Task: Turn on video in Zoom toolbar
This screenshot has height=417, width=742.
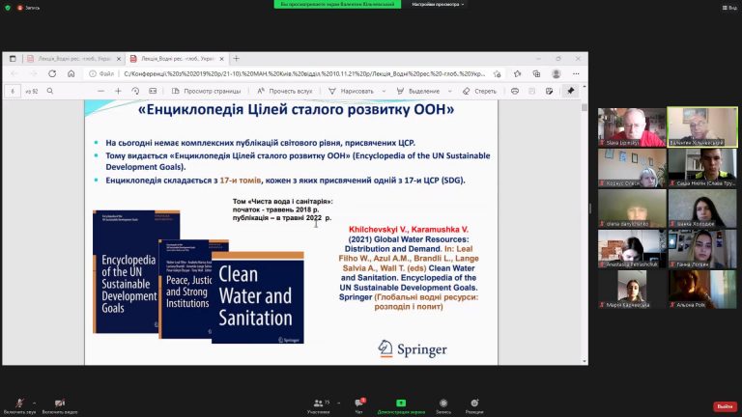Action: click(60, 403)
